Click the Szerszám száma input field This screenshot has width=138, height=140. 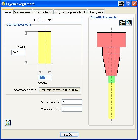point(72,102)
